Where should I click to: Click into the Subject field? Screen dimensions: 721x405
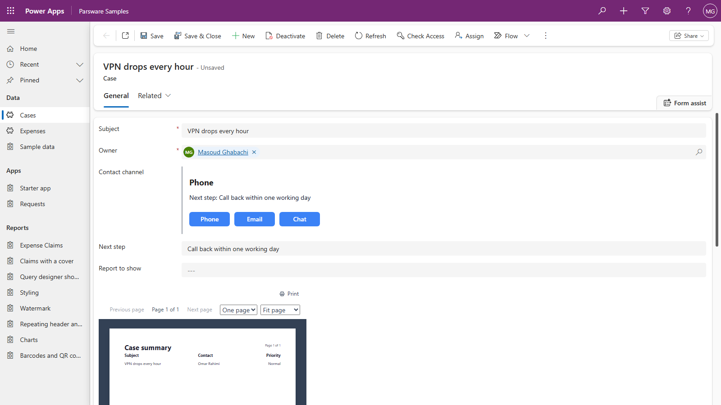(x=444, y=131)
